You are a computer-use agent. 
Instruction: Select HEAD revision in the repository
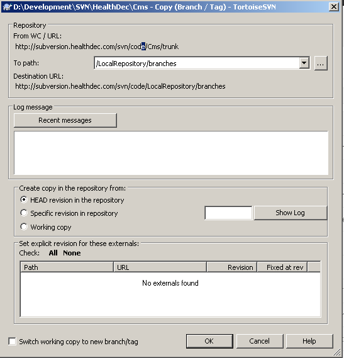pyautogui.click(x=72, y=200)
